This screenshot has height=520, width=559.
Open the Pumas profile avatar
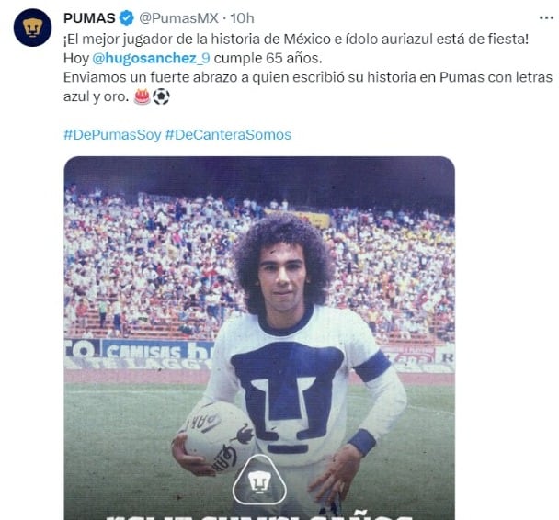32,28
